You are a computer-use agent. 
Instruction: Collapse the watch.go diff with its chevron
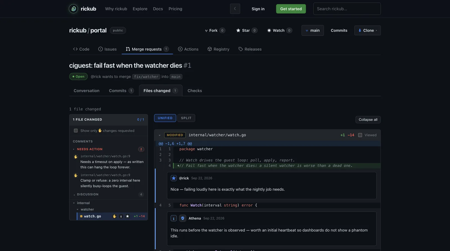point(159,135)
